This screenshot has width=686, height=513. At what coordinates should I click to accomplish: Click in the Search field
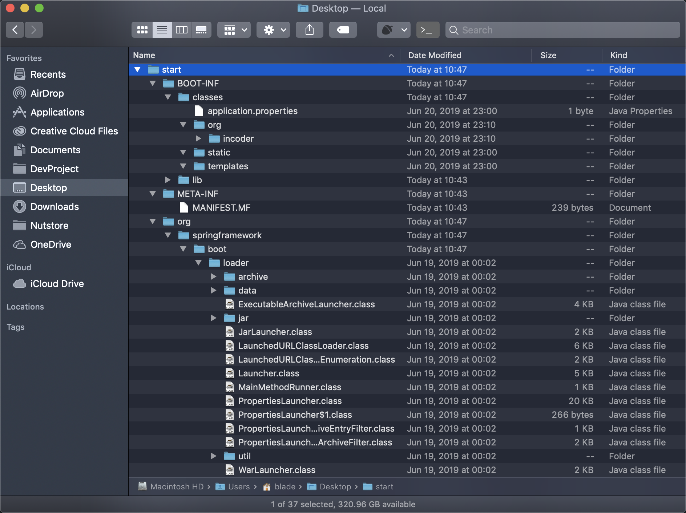coord(562,30)
